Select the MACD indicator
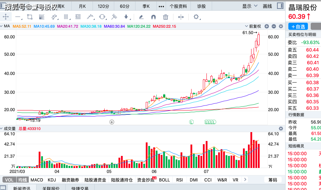The image size is (321, 190). pos(37,180)
